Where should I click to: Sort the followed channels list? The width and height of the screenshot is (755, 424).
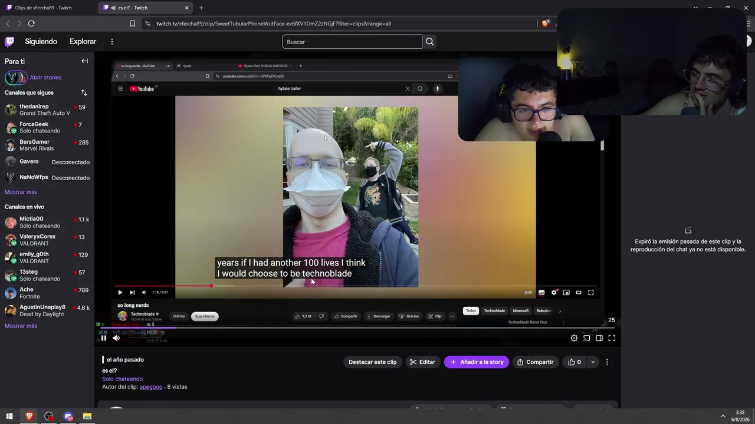click(x=84, y=92)
